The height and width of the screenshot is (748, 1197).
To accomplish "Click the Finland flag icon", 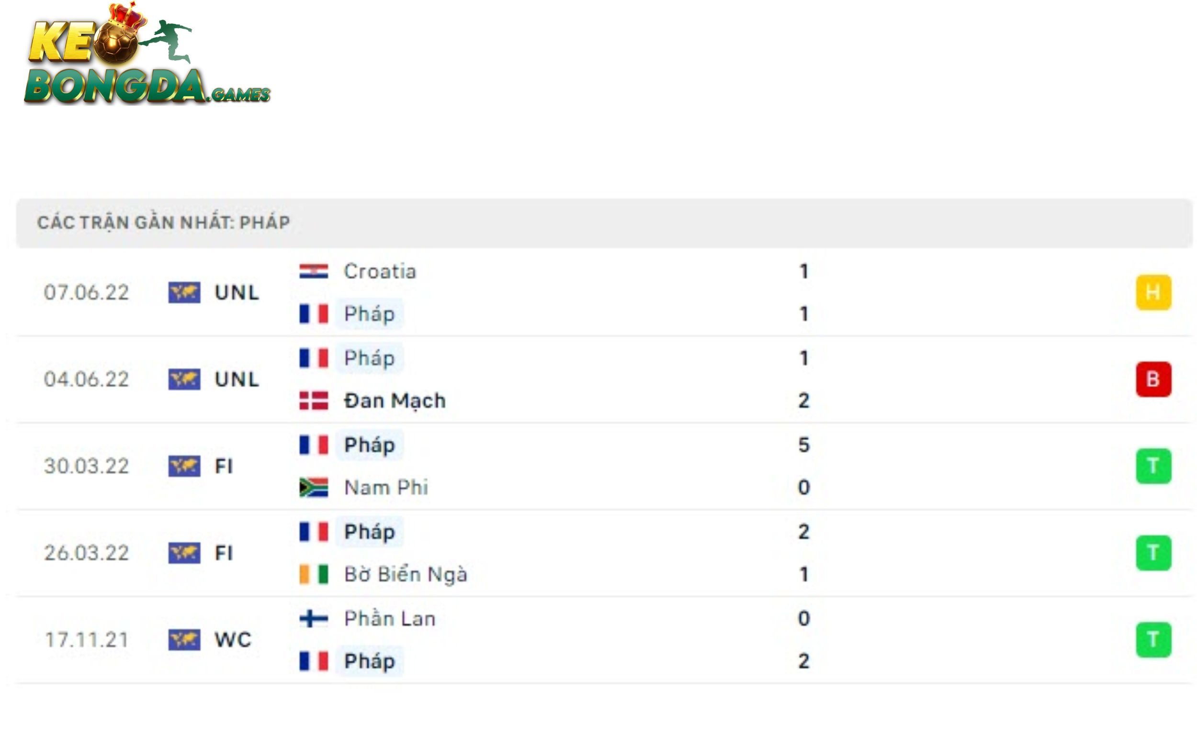I will click(x=313, y=618).
